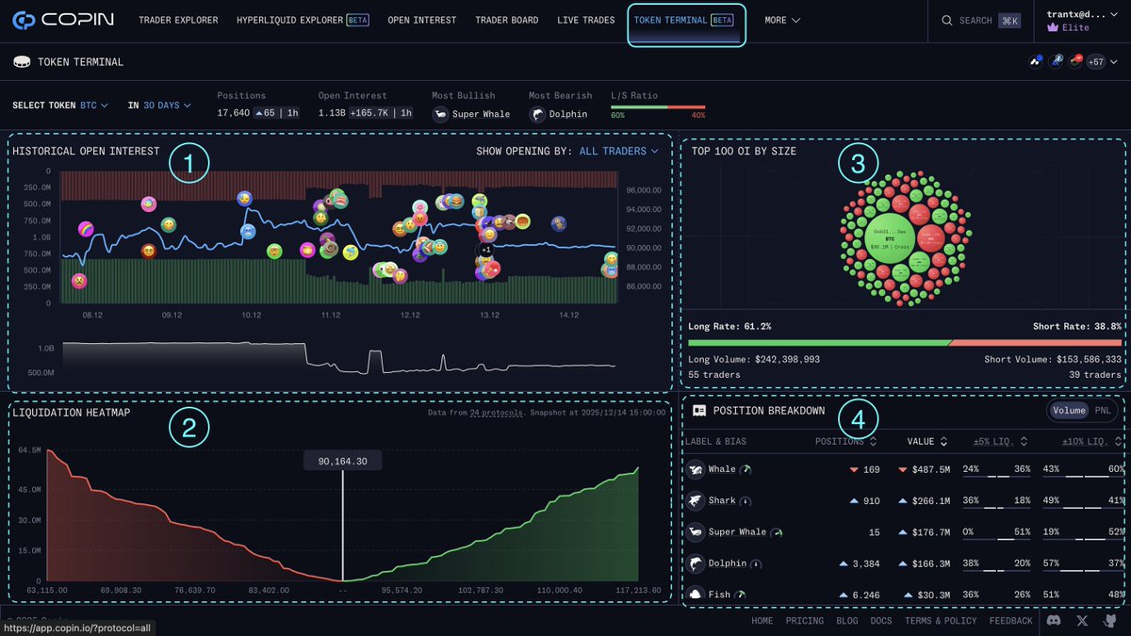Switch breakdown to Volume
The height and width of the screenshot is (636, 1131).
coord(1069,411)
